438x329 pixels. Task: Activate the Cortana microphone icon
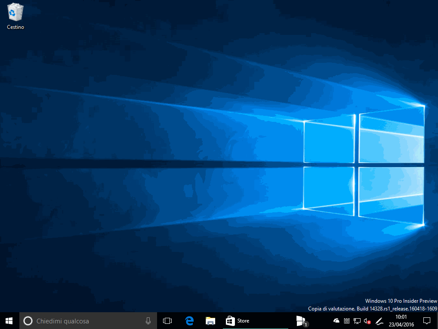pos(148,321)
